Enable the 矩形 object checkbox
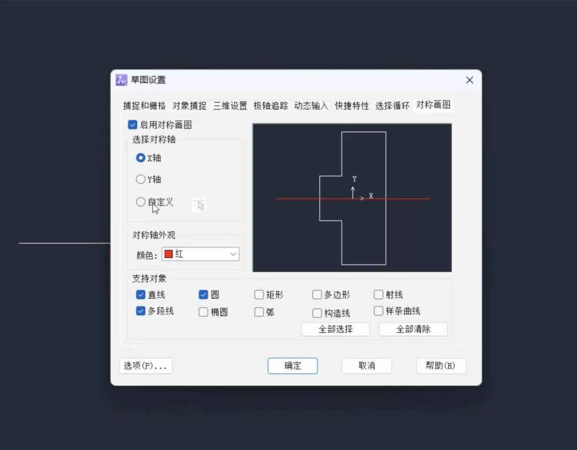 (260, 294)
